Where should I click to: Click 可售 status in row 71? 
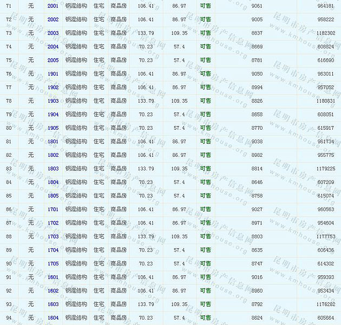tap(206, 6)
